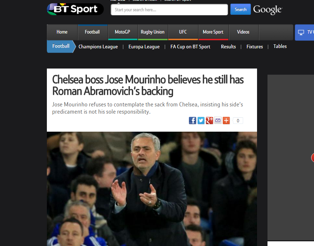Open the Rugby Union tab
The image size is (314, 246).
click(152, 32)
